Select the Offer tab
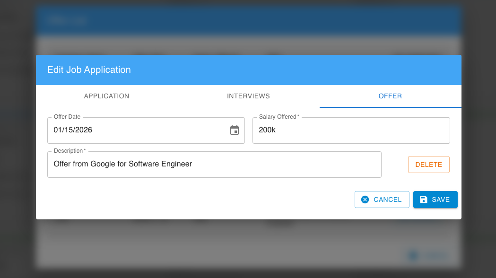The height and width of the screenshot is (278, 496). (390, 96)
